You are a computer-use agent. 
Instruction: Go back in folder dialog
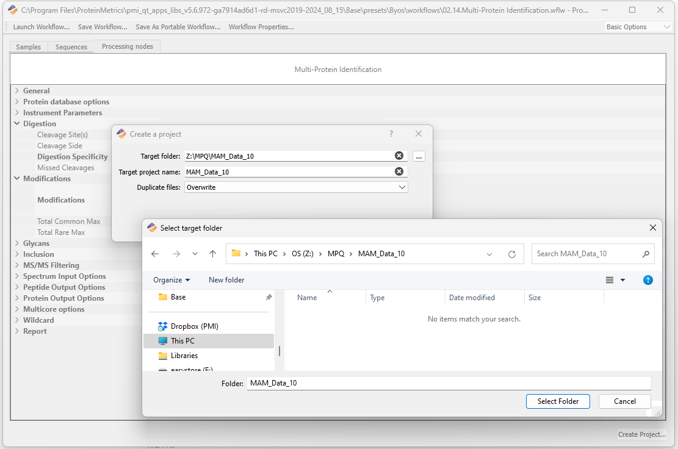click(155, 254)
